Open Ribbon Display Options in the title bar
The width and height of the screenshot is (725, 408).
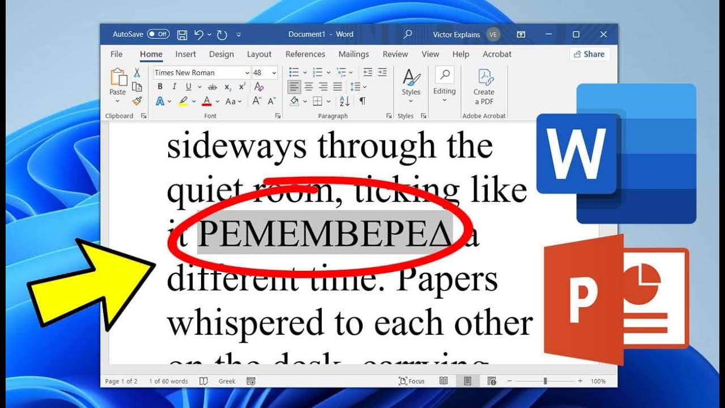[x=521, y=35]
